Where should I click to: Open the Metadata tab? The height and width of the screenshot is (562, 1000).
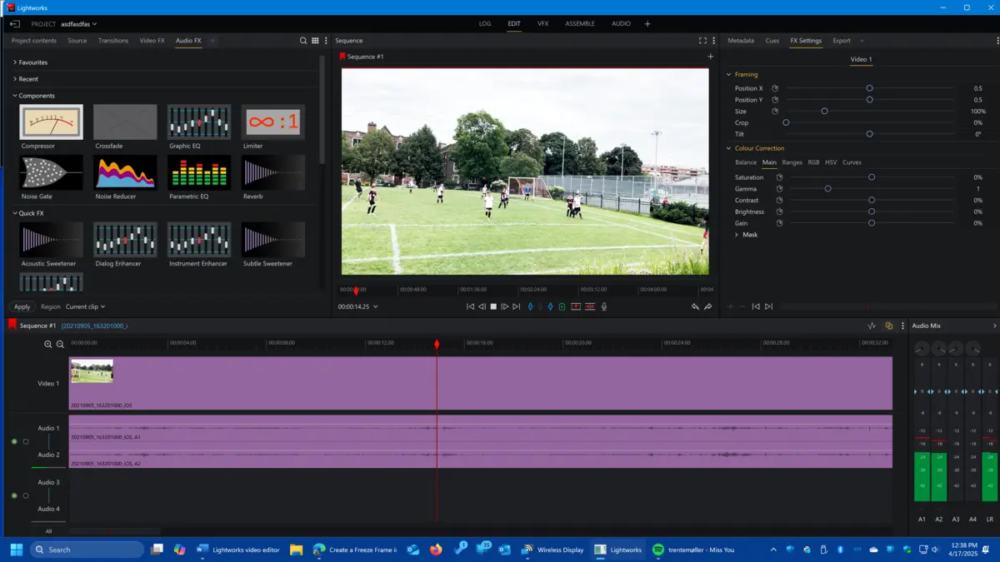tap(739, 40)
